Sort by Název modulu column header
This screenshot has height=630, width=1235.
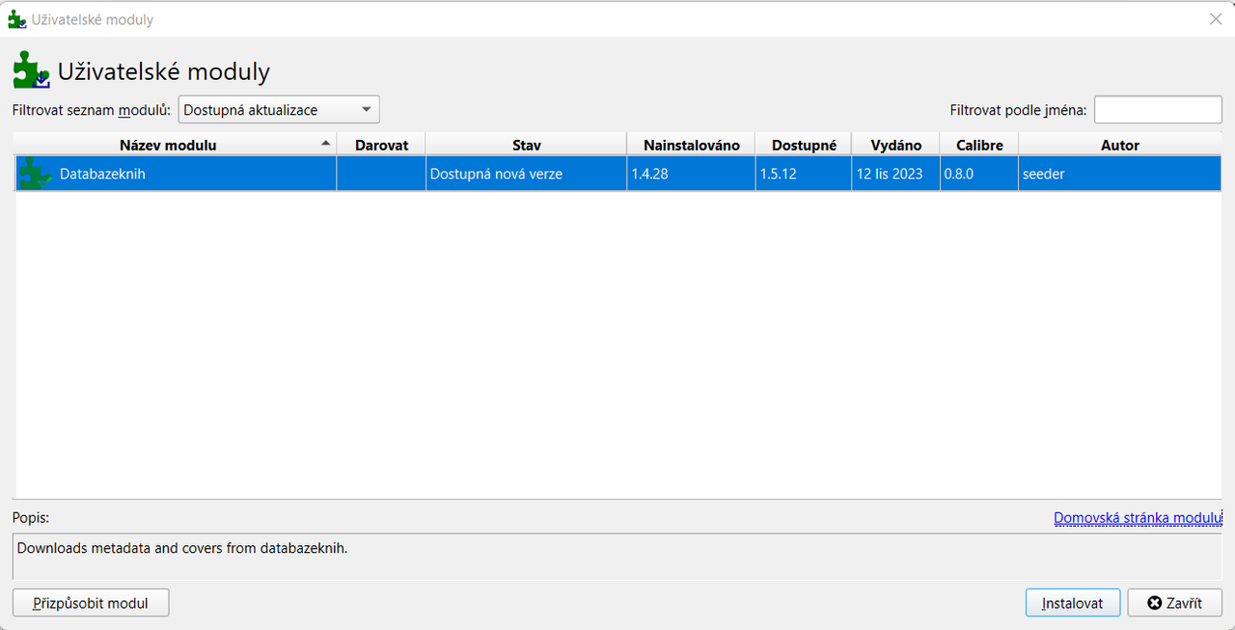(x=175, y=145)
